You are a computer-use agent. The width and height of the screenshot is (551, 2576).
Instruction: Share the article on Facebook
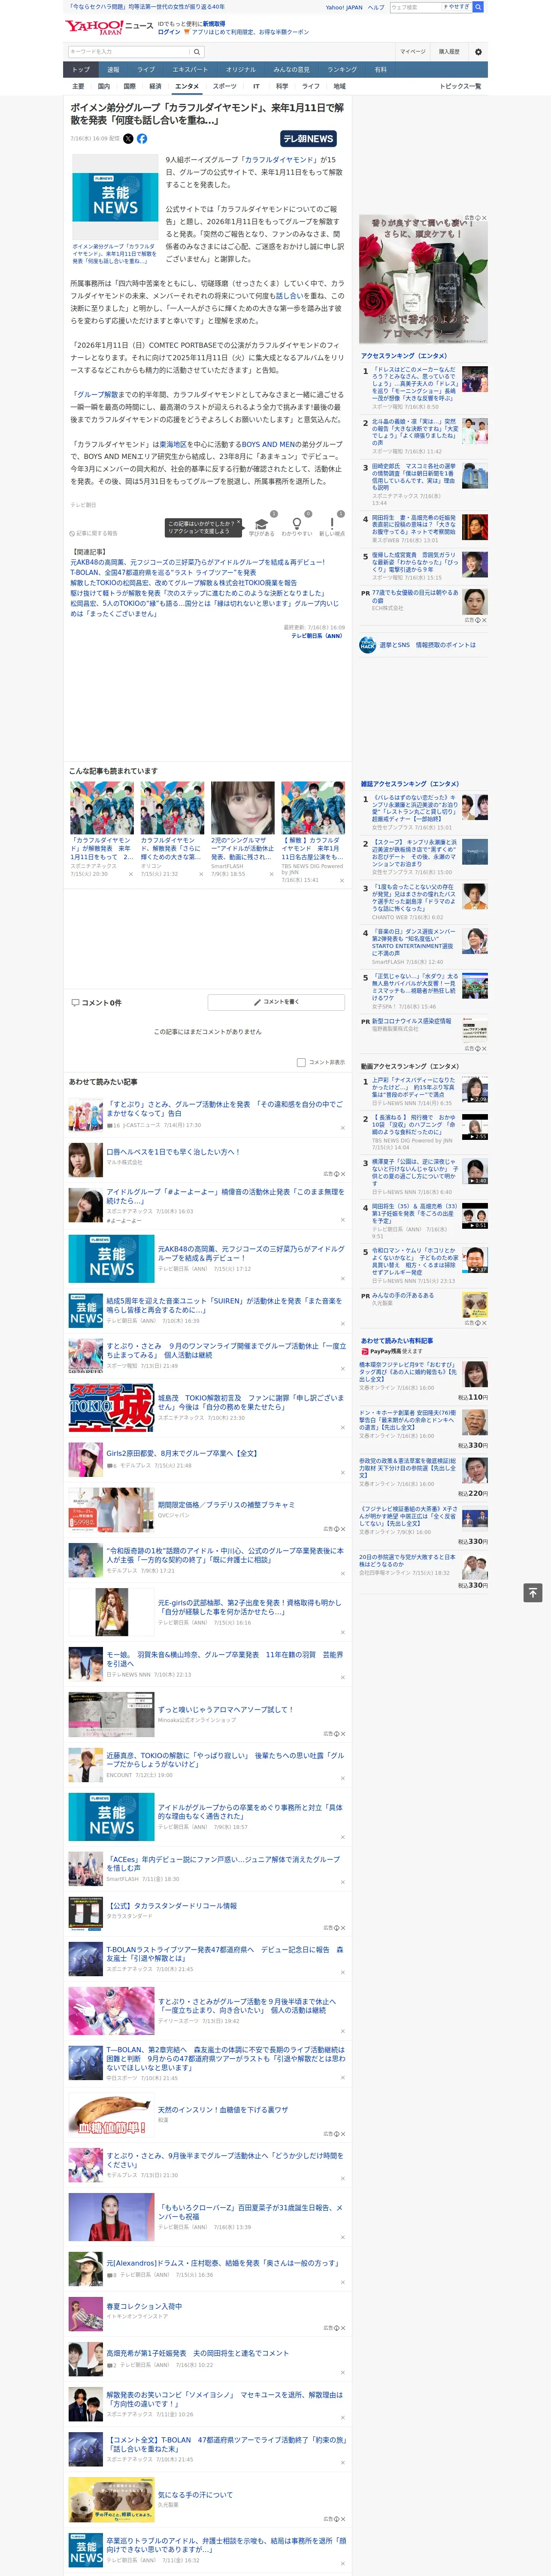pyautogui.click(x=142, y=139)
